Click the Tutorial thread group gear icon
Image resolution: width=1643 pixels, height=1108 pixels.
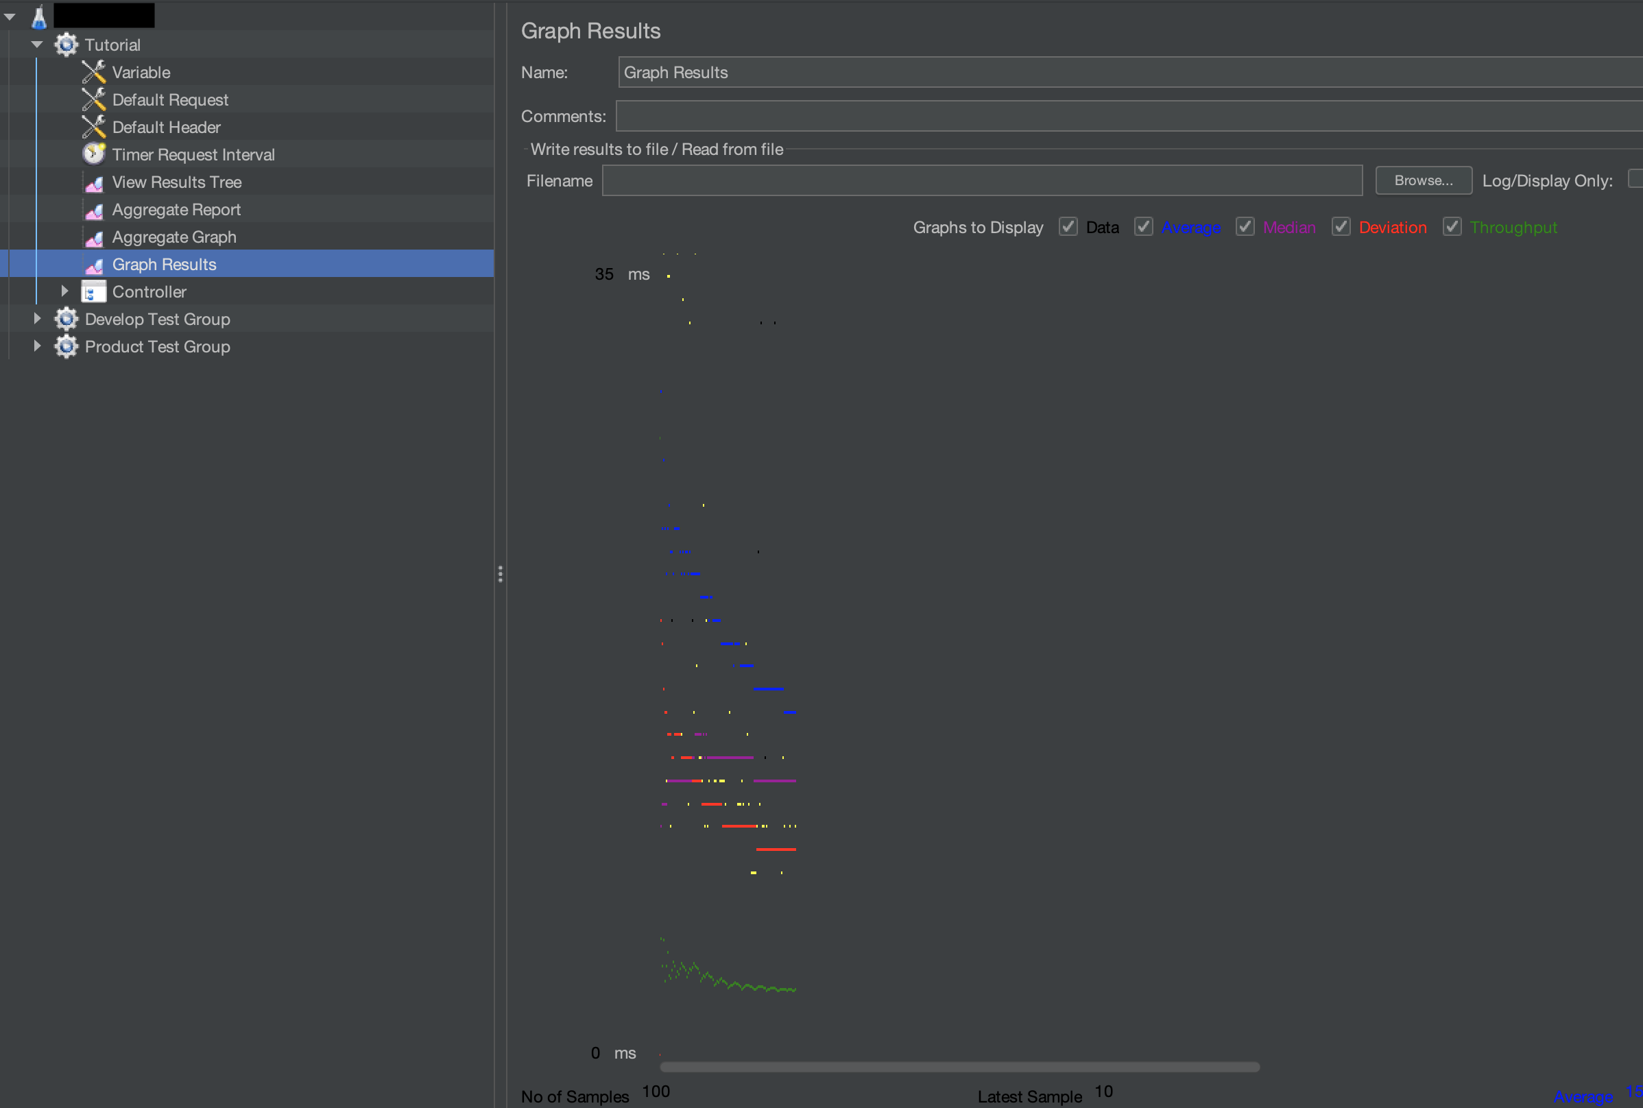point(67,45)
